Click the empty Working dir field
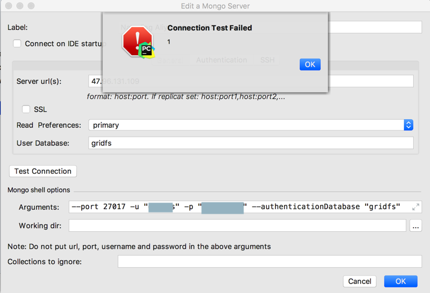 237,226
